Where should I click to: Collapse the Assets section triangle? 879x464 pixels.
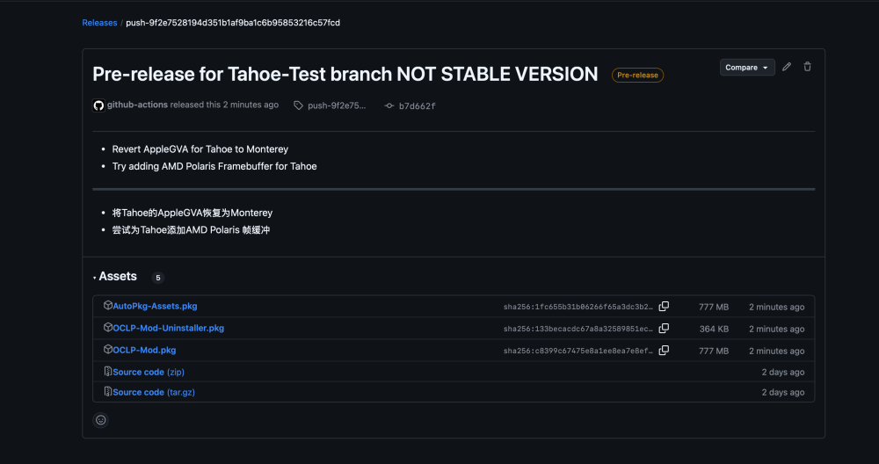(x=94, y=278)
